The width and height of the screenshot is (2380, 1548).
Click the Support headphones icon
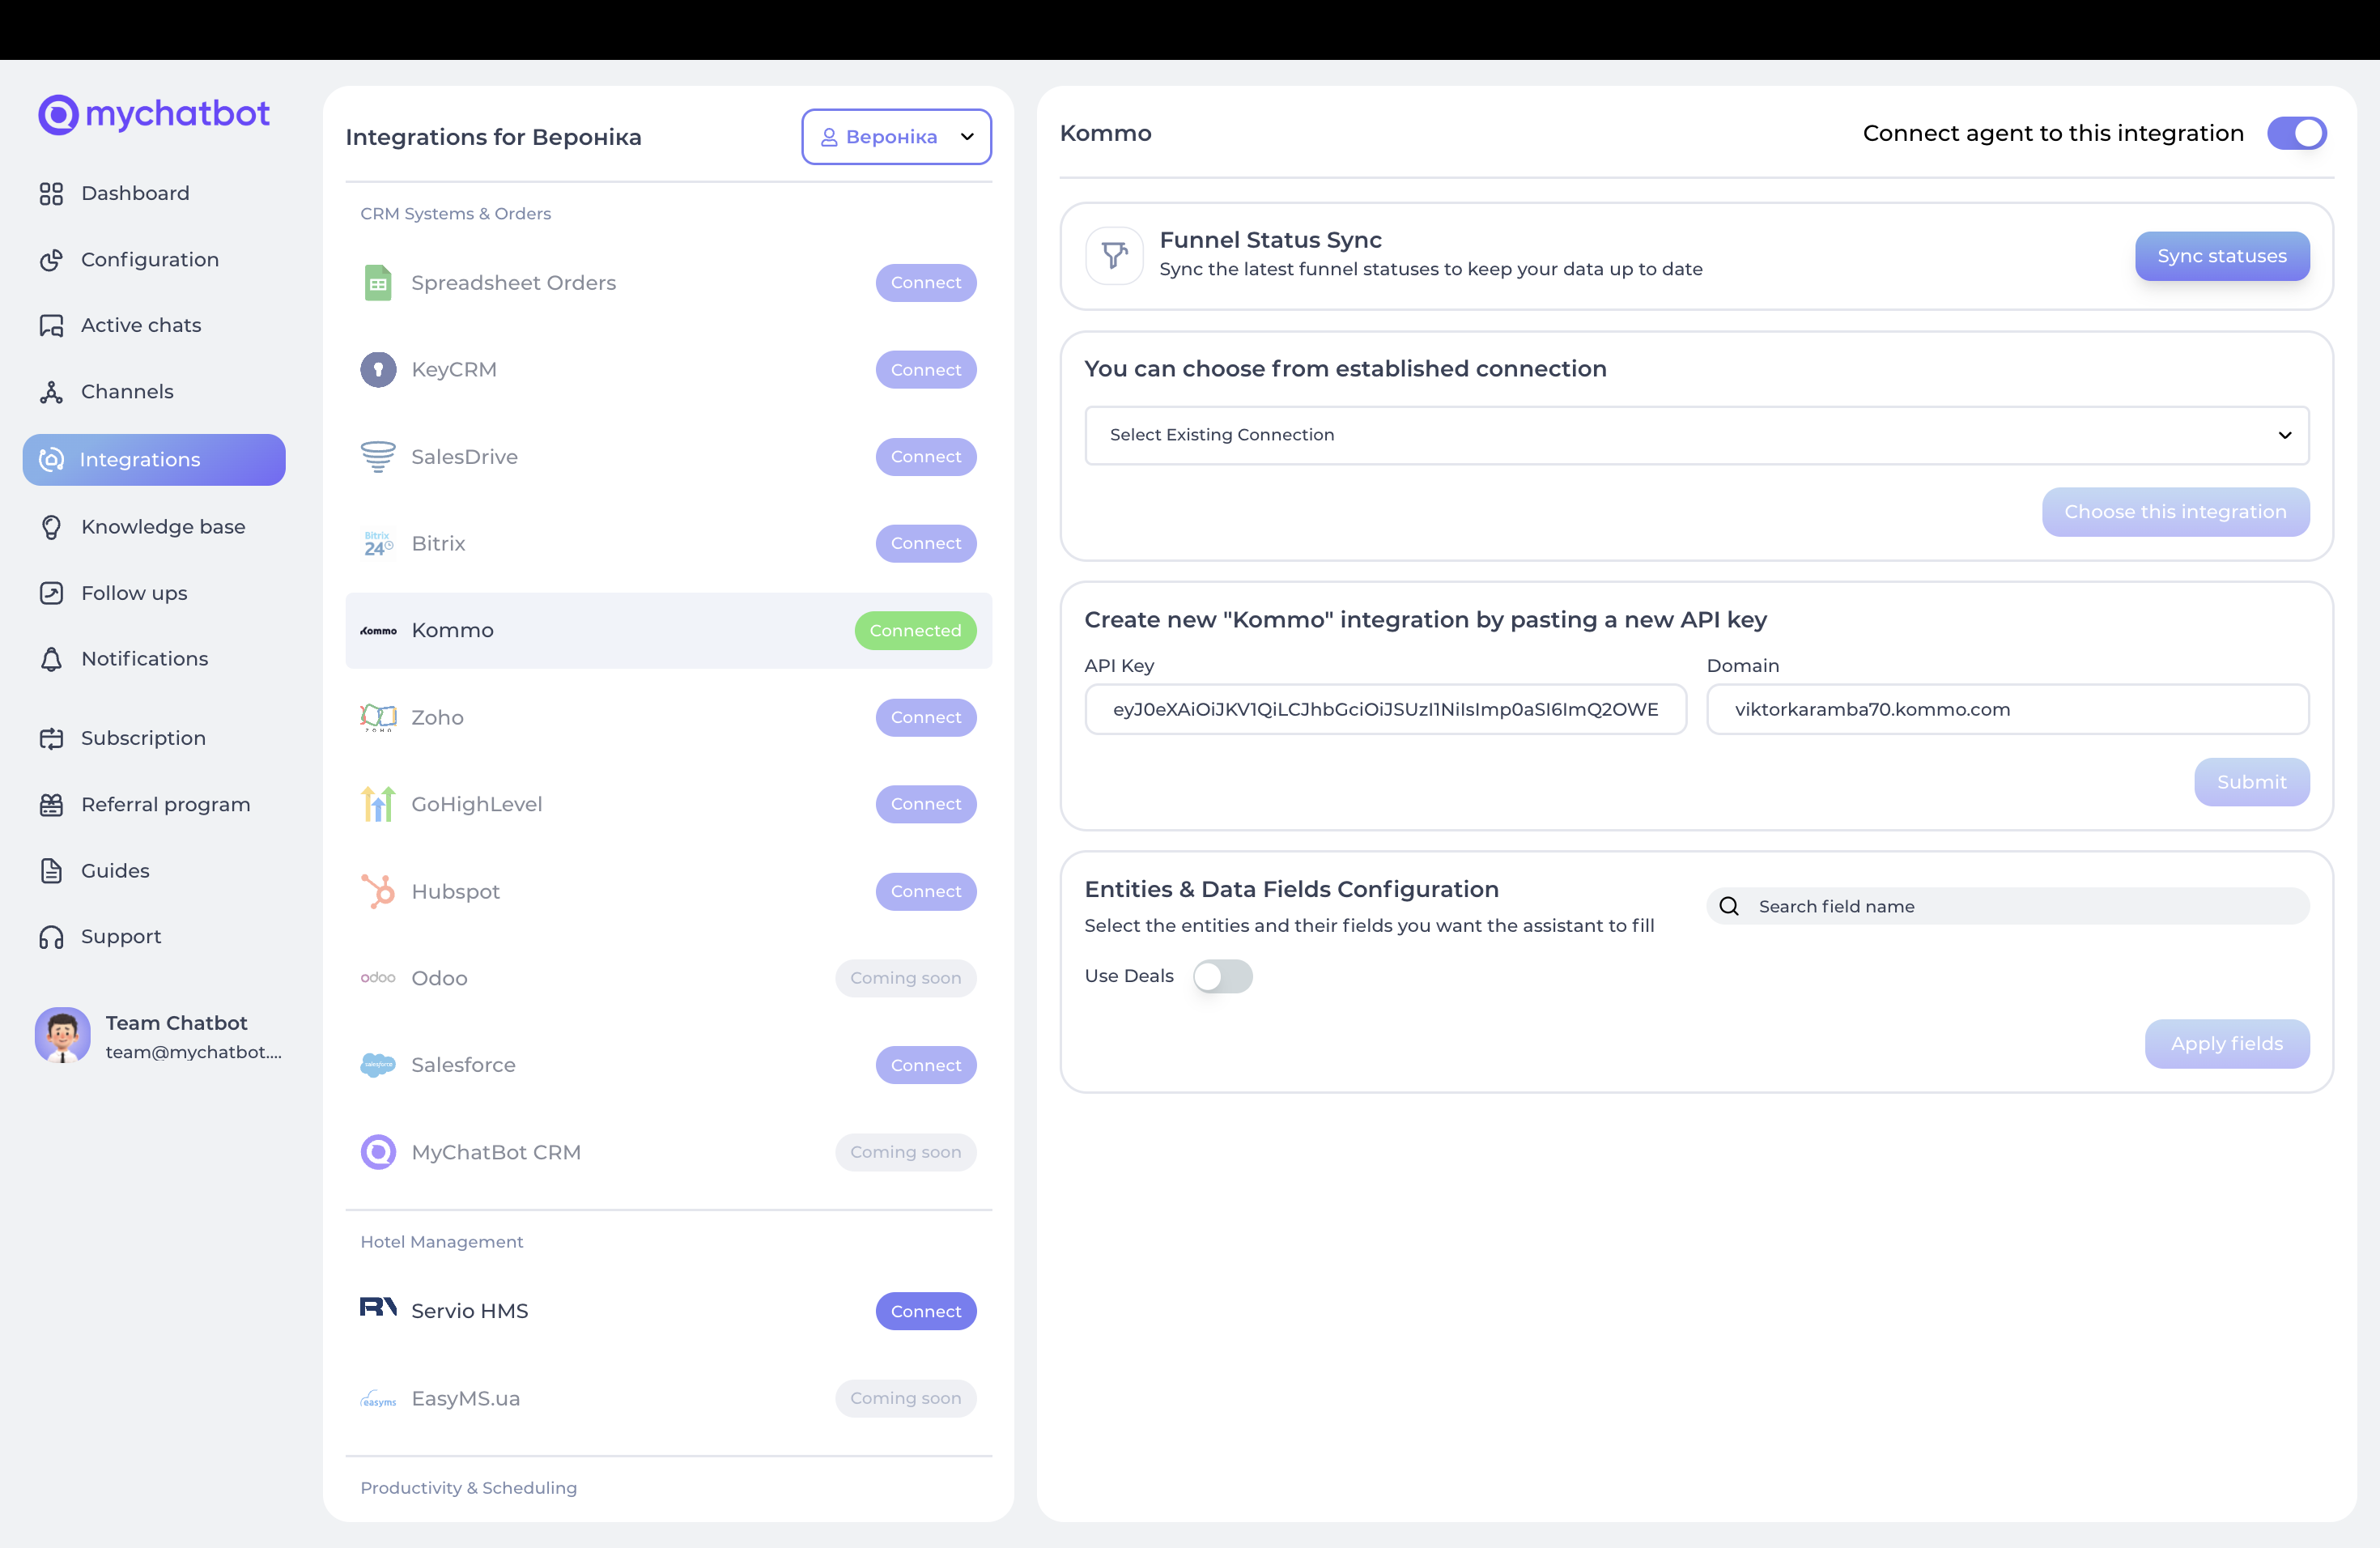(51, 937)
